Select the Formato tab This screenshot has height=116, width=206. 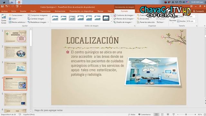click(x=125, y=11)
